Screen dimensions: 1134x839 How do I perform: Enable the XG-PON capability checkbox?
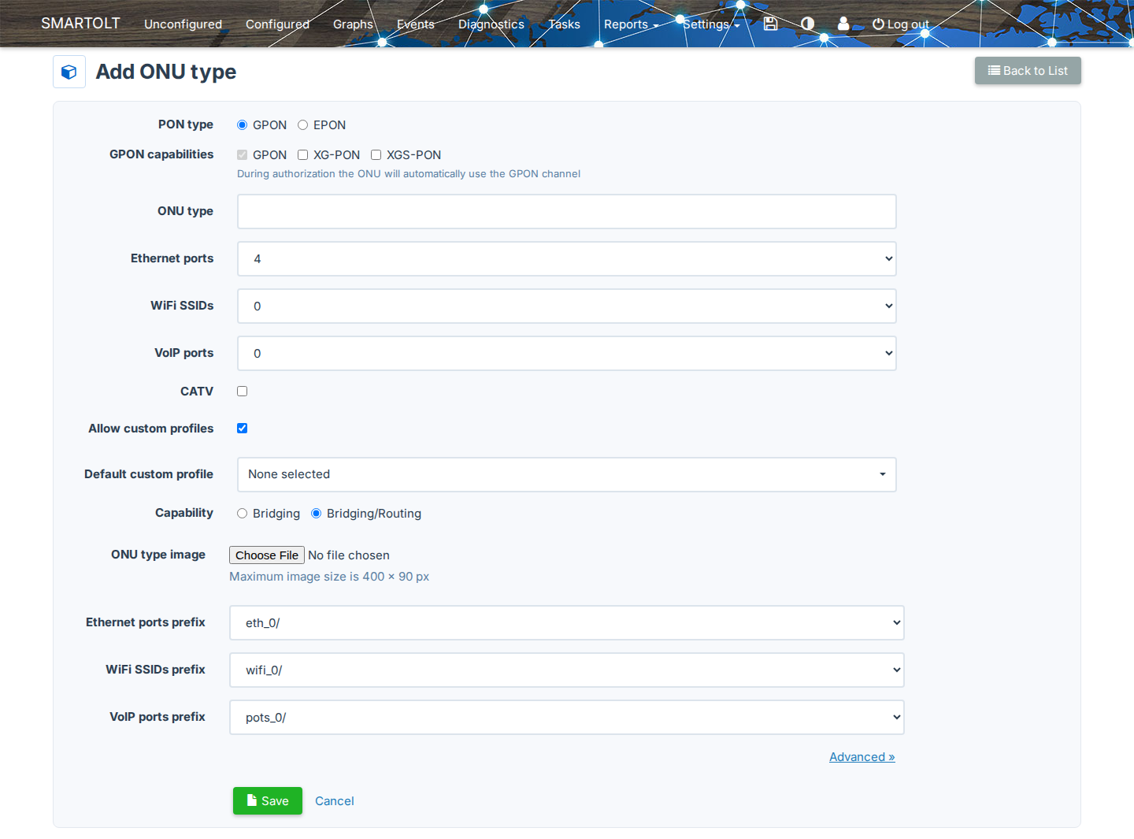(x=303, y=155)
